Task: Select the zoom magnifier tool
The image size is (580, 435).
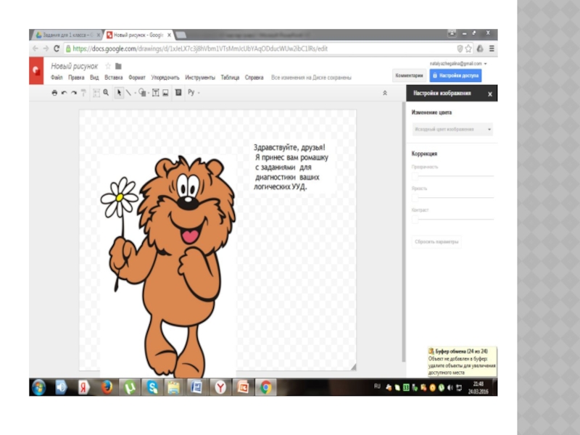Action: (x=106, y=93)
